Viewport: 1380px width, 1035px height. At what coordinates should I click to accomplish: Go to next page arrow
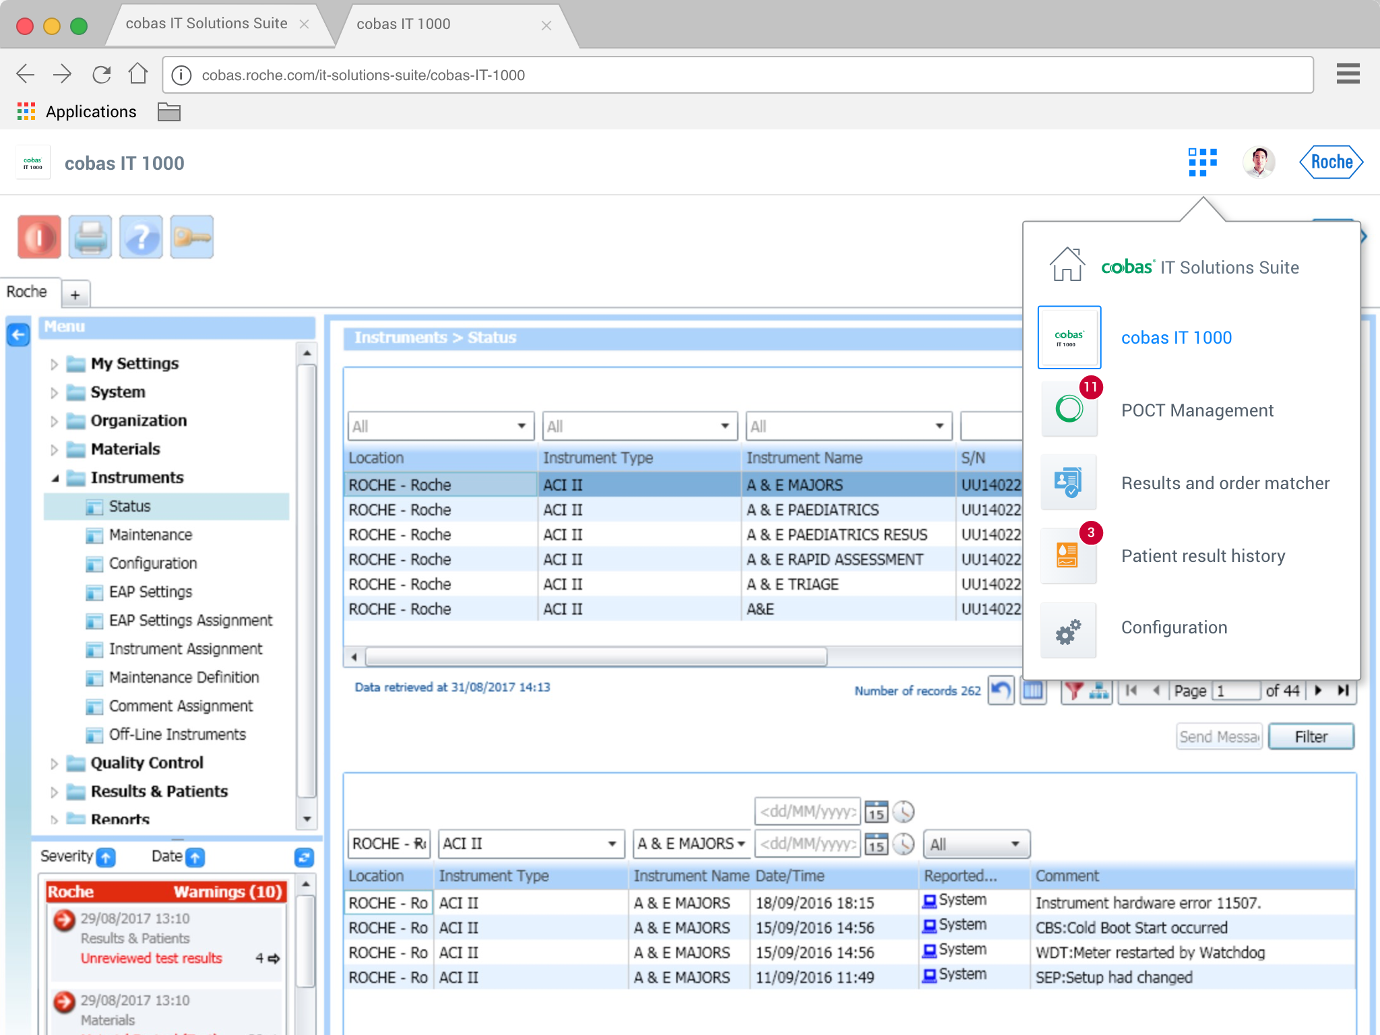1319,691
